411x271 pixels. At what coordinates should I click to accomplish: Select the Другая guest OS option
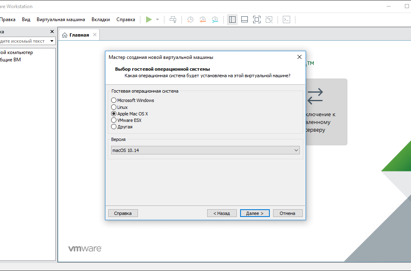coord(122,127)
